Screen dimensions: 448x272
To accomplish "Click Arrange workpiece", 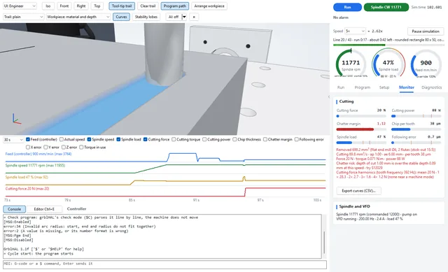I will coord(209,6).
